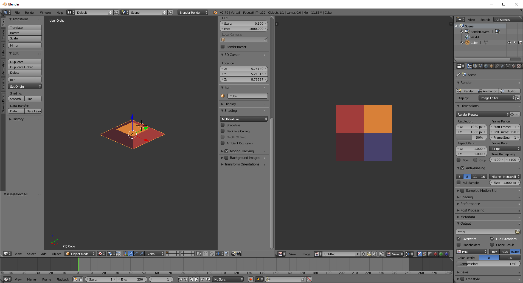
Task: Click the Material properties sphere icon
Action: pos(513,66)
